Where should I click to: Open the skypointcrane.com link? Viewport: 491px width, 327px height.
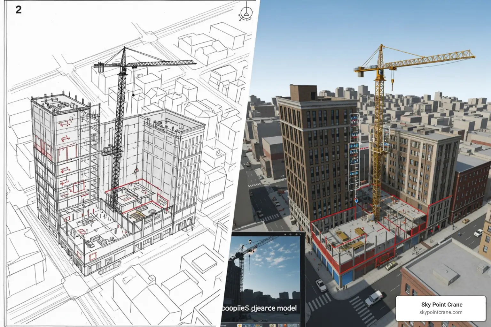[440, 312]
